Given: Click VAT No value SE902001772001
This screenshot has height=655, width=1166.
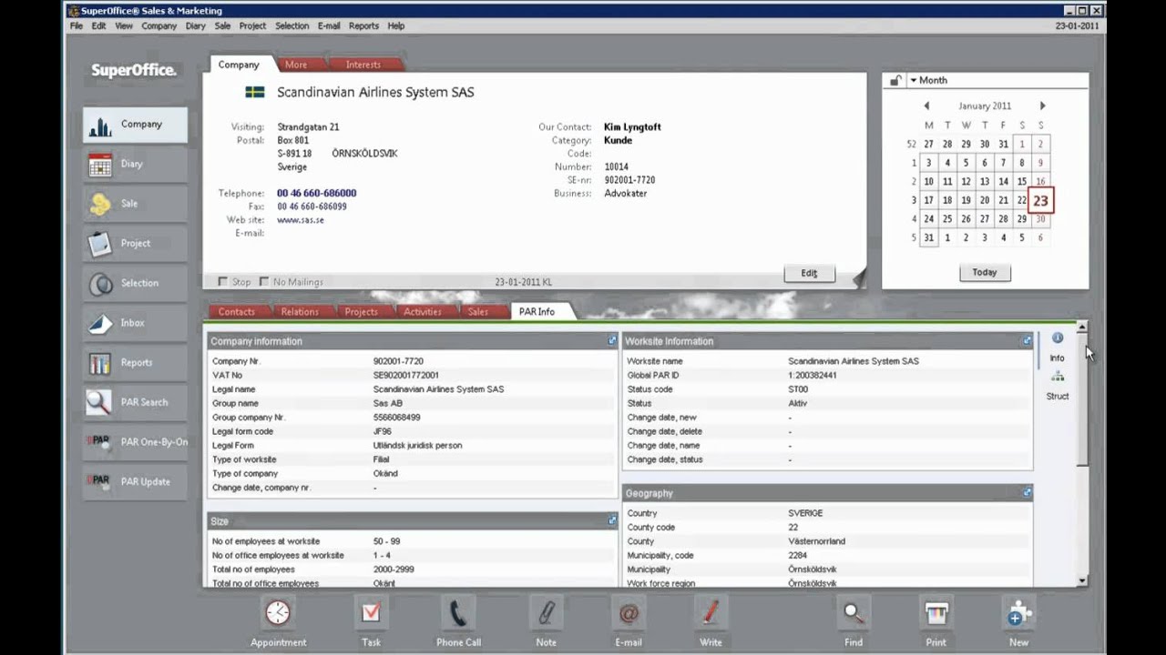Looking at the screenshot, I should pos(406,375).
